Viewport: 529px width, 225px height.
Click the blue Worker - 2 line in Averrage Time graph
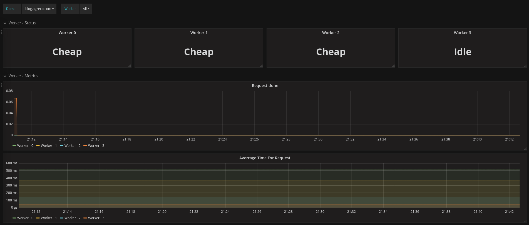pyautogui.click(x=269, y=197)
